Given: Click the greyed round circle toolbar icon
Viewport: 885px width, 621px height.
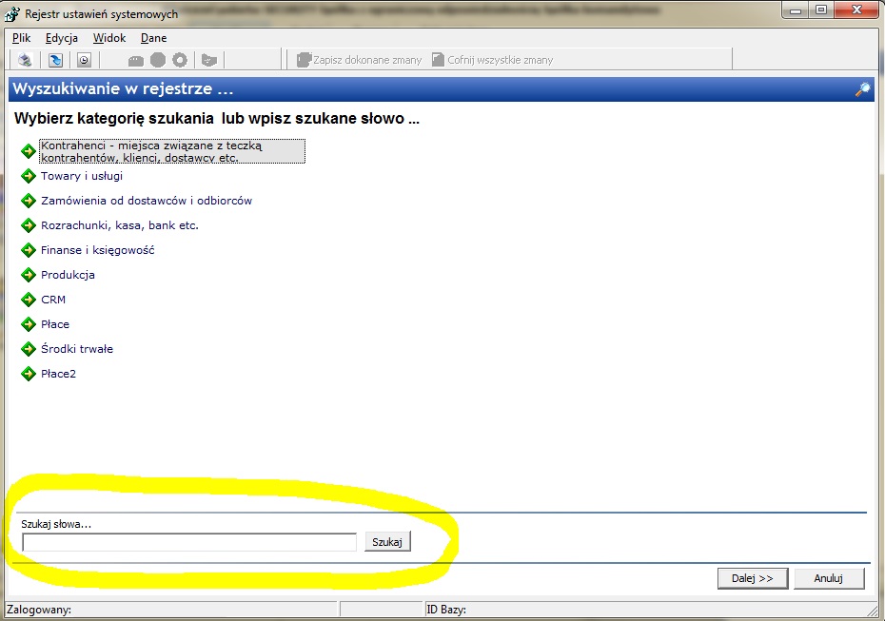Looking at the screenshot, I should 158,60.
